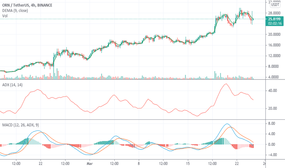Click the 8.00 level on MACD scale
Viewport: 285px width, 168px height.
pos(272,123)
